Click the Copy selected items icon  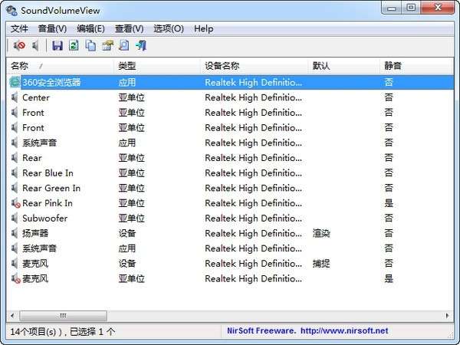[90, 45]
